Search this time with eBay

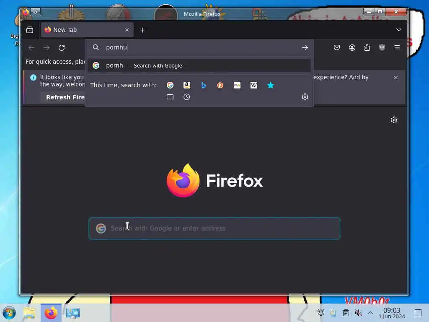pos(237,85)
